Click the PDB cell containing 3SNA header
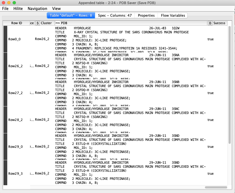 [130, 66]
